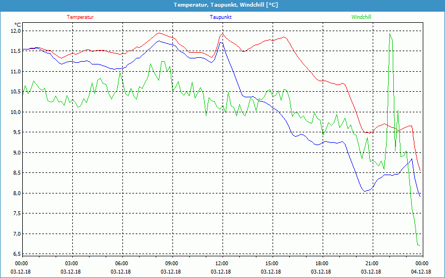This screenshot has height=278, width=445.
Task: Select the 12:00 time axis label
Action: 221,264
